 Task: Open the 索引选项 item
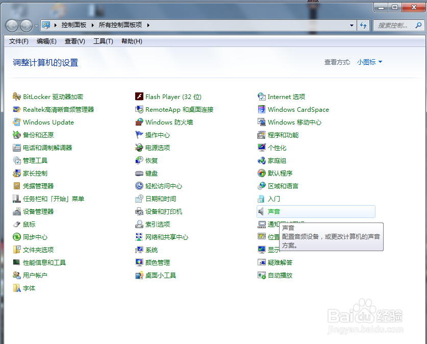click(158, 225)
